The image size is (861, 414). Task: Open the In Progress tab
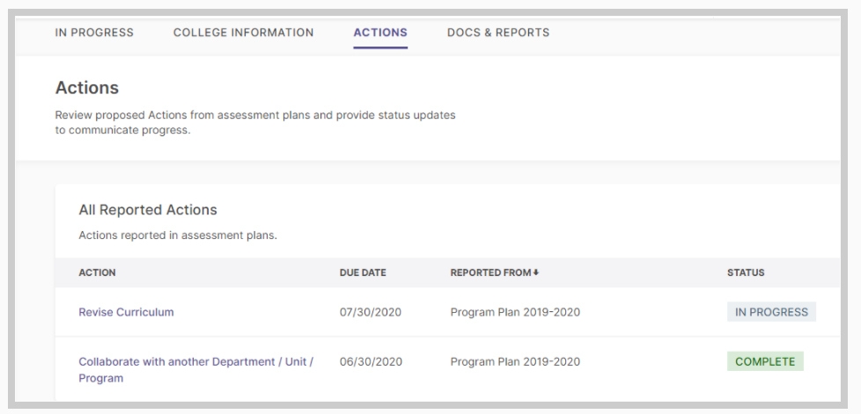pos(94,33)
